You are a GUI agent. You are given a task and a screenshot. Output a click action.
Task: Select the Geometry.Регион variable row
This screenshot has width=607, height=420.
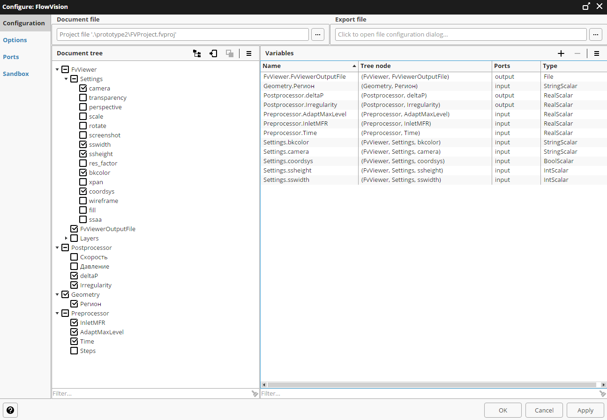point(434,86)
